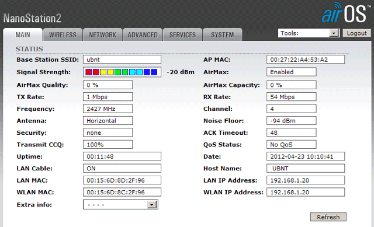
Task: Click the WLAN IP Address field value
Action: 306,192
